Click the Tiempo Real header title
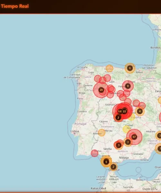 [15, 6]
